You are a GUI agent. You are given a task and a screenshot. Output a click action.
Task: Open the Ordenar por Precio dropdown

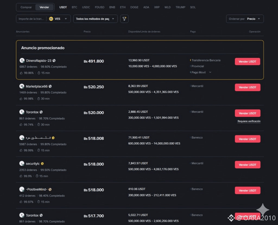(245, 19)
